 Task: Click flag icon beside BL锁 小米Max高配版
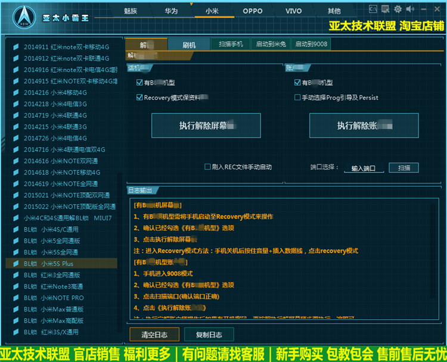(16, 320)
